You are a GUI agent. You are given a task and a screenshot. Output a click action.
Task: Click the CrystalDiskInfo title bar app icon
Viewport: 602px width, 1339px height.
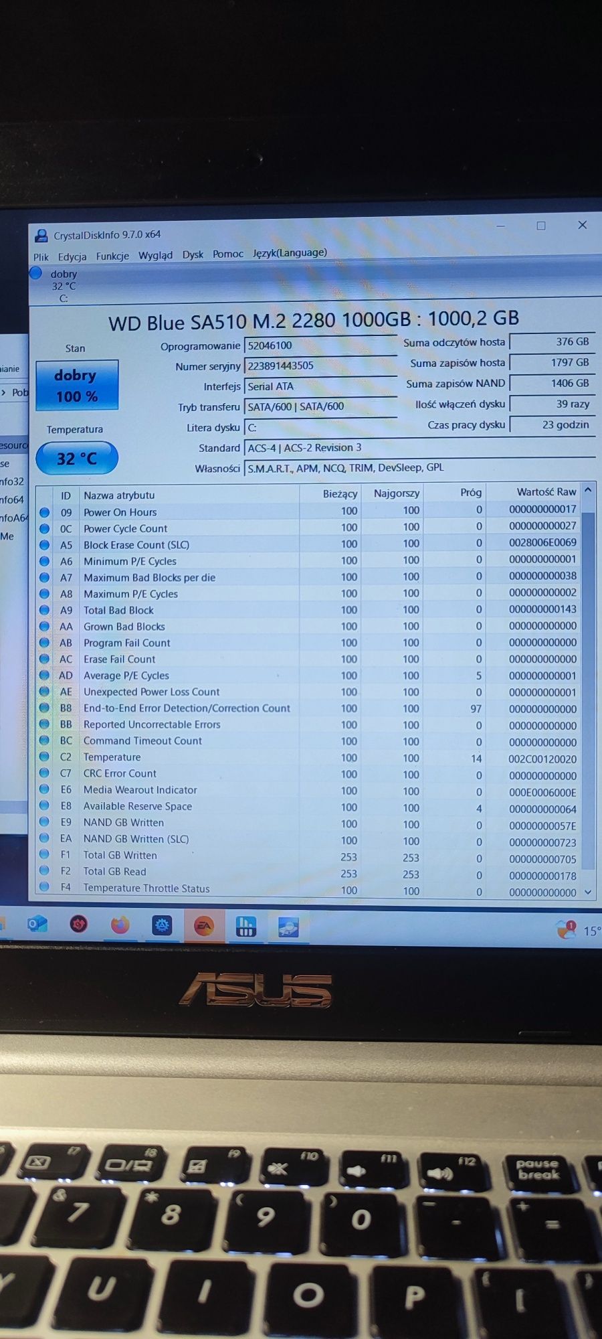pos(41,236)
